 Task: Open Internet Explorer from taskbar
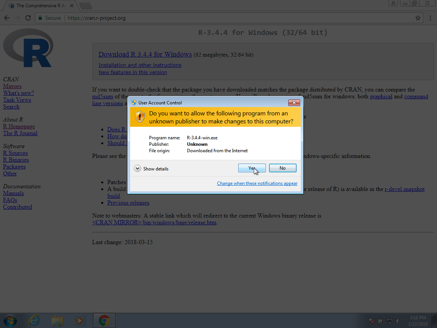[34, 320]
